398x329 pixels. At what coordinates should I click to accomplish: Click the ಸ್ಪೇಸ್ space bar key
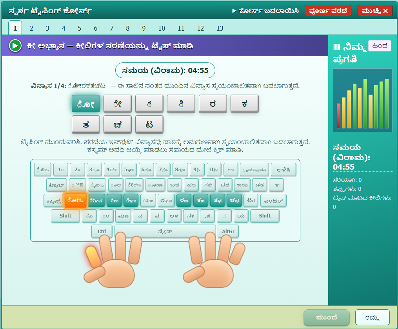(165, 231)
